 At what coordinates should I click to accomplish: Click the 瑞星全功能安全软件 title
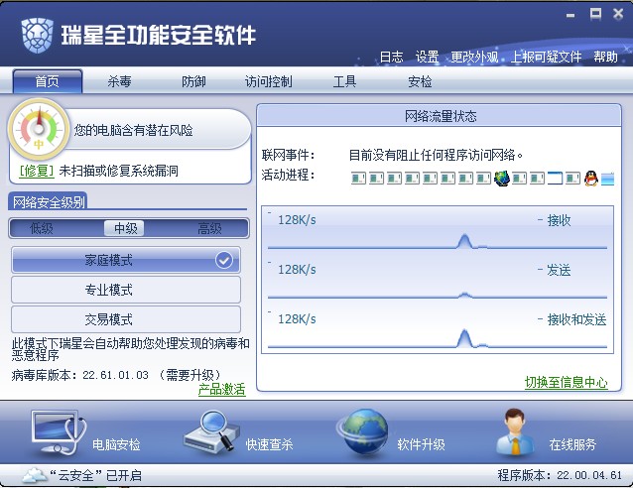[x=159, y=35]
